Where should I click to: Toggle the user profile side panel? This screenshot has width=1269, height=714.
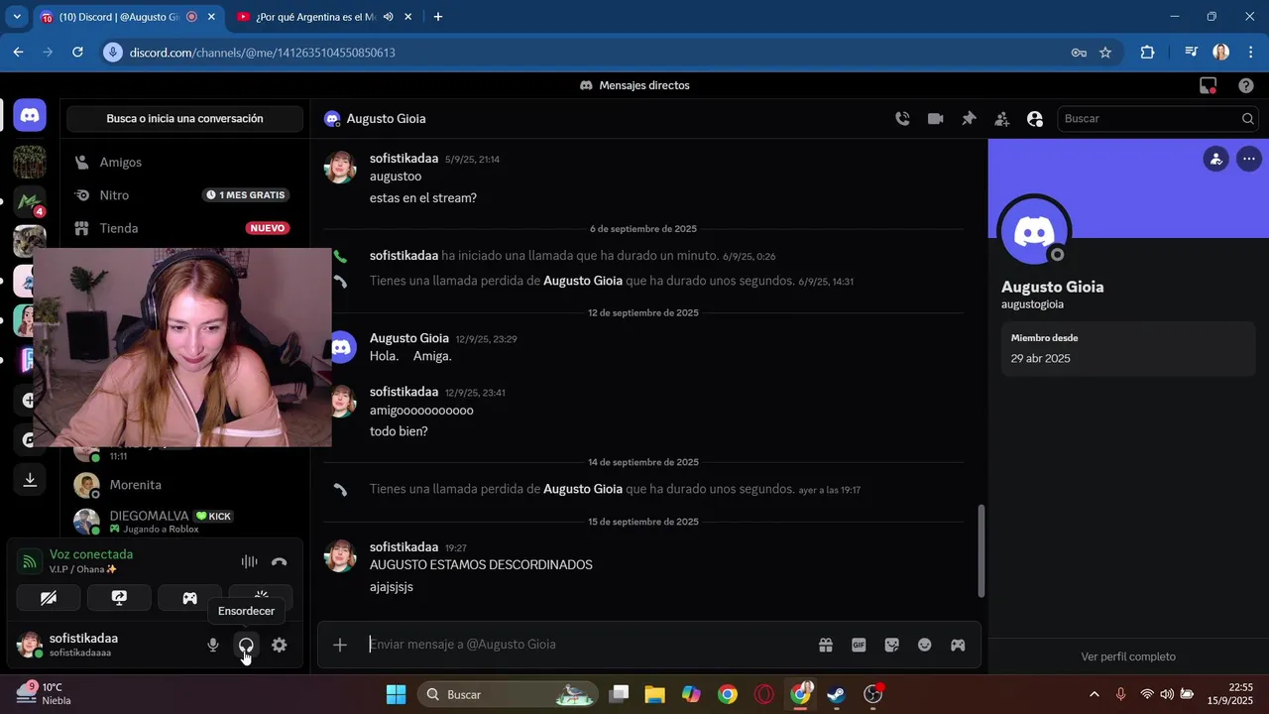coord(1035,119)
